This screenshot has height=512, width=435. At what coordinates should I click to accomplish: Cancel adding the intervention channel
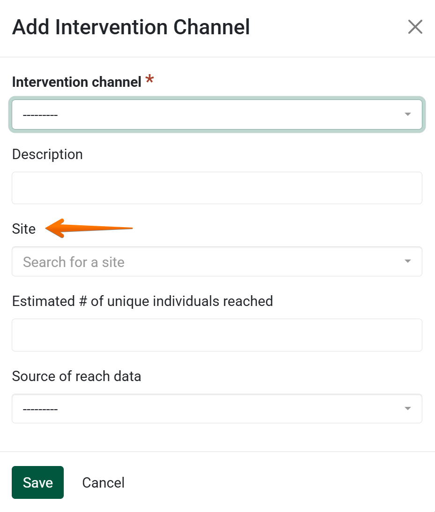click(103, 482)
